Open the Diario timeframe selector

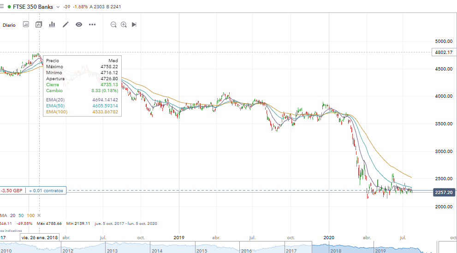pos(9,25)
